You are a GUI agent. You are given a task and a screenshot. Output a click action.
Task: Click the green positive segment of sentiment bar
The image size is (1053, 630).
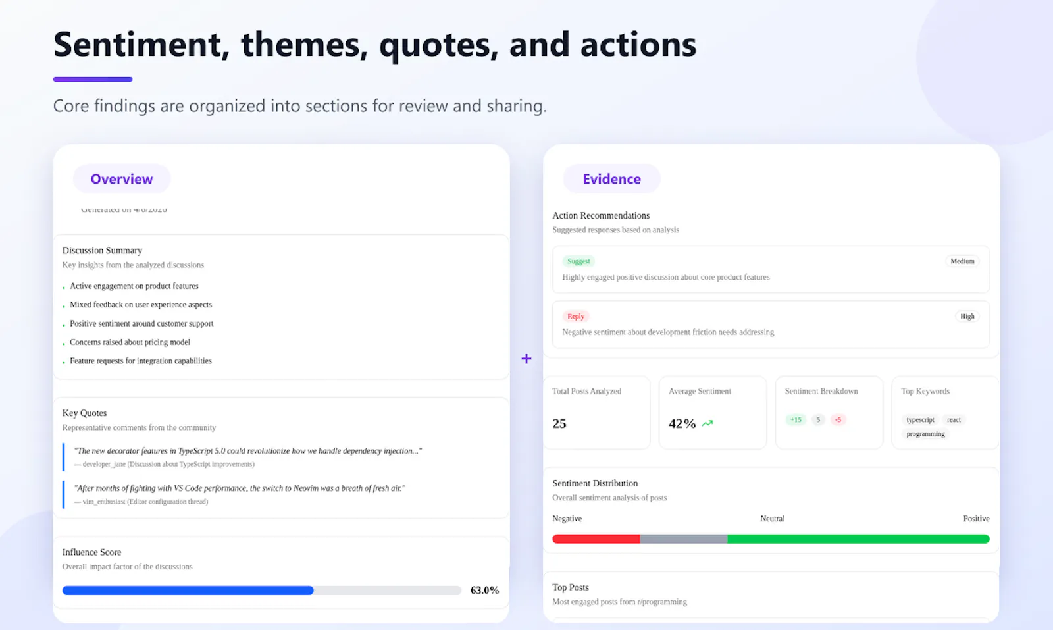pos(858,539)
